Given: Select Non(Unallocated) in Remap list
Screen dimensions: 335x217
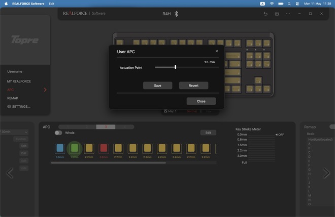Looking at the screenshot, I should click(x=320, y=140).
